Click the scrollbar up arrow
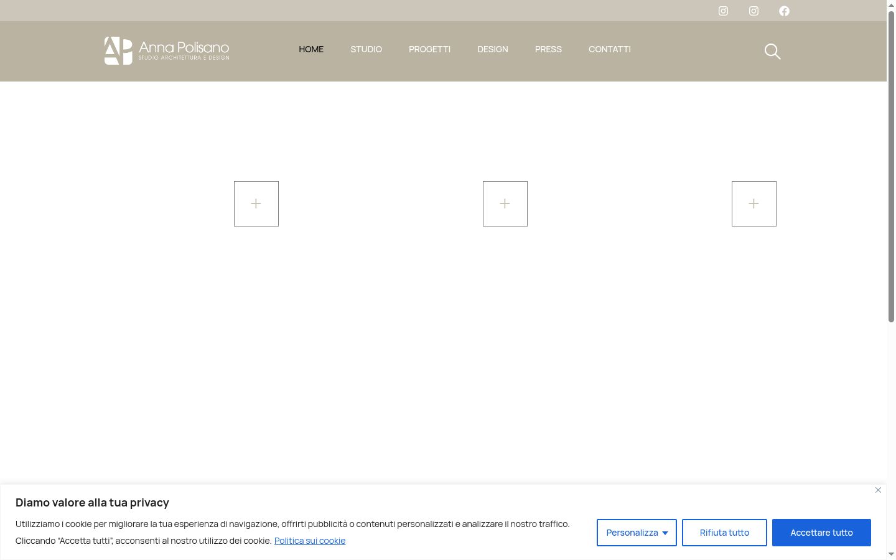 891,4
